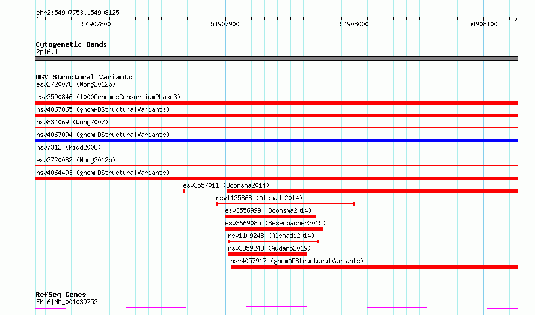Select variant nsv834069 (Wong2007) label

[72, 122]
